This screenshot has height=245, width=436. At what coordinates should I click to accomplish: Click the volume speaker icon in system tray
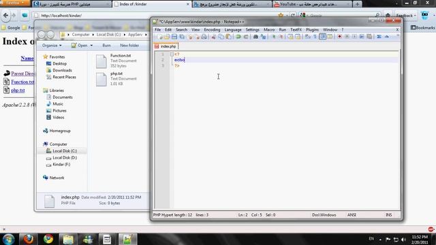point(404,240)
